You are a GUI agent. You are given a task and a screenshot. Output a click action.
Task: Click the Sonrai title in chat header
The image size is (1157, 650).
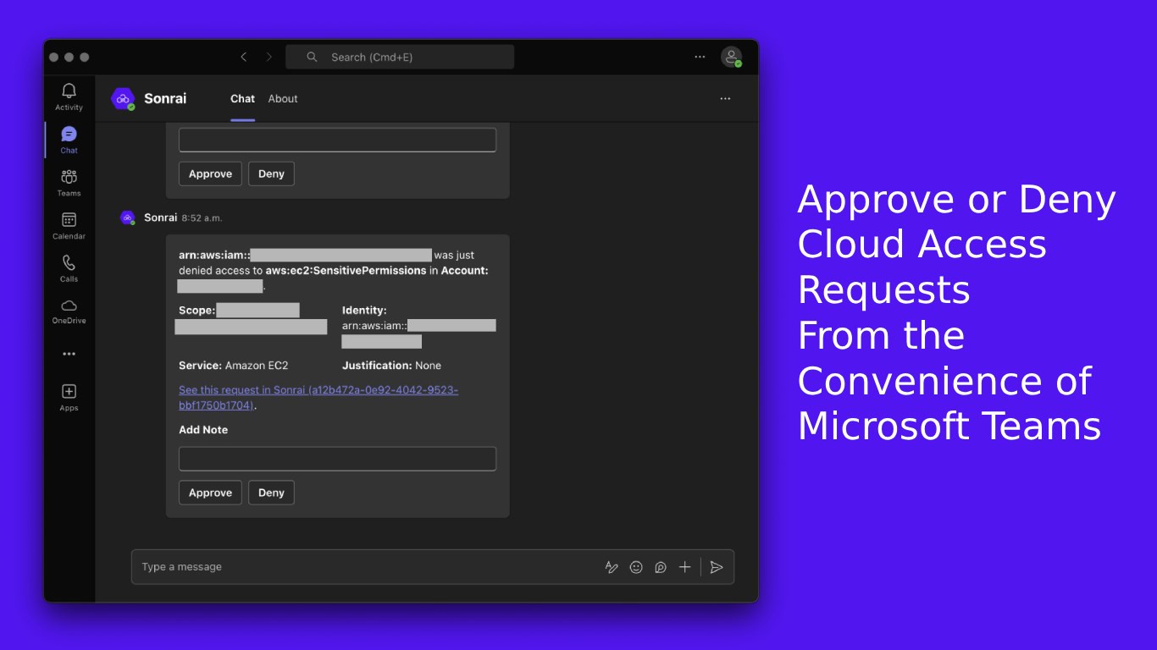tap(165, 99)
